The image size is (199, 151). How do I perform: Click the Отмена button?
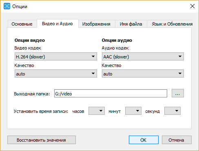click(177, 140)
